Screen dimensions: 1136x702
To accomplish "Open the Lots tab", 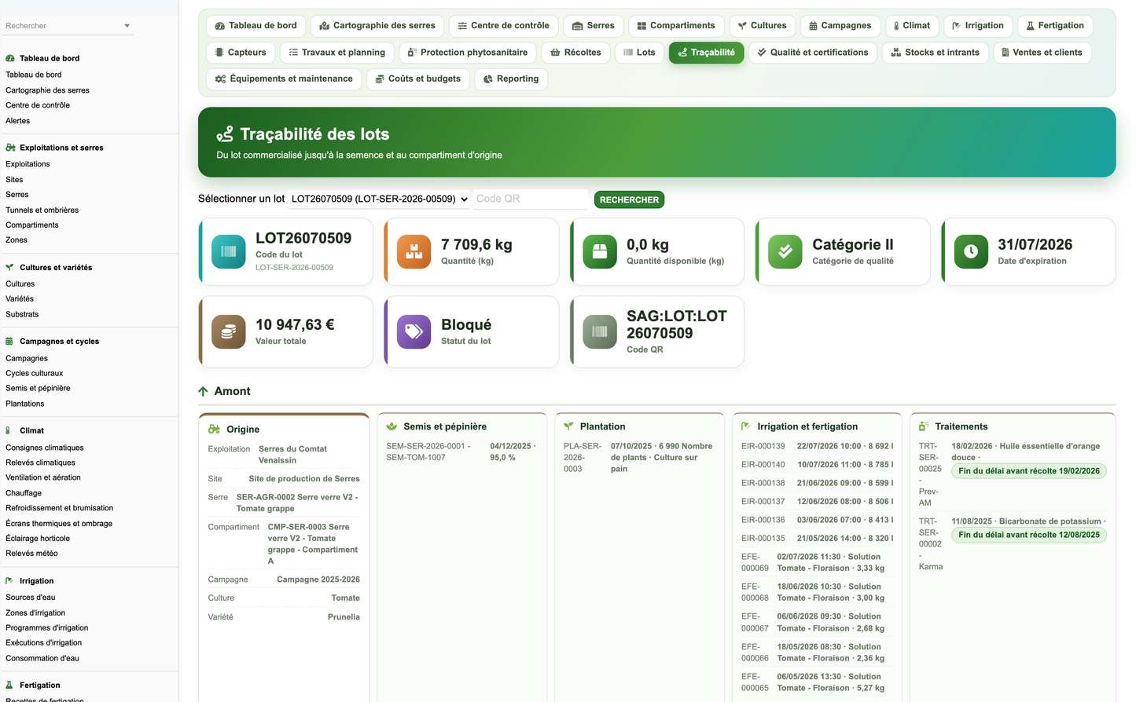I will [639, 53].
